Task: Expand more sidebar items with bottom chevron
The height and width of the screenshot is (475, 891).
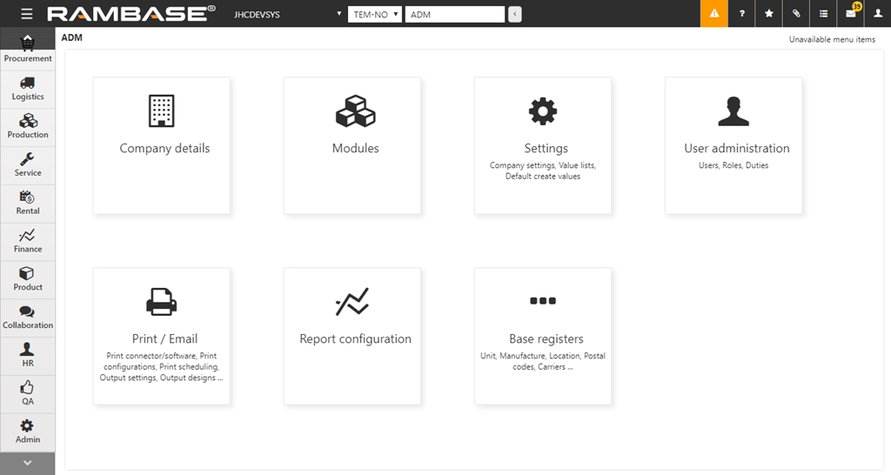Action: point(27,463)
